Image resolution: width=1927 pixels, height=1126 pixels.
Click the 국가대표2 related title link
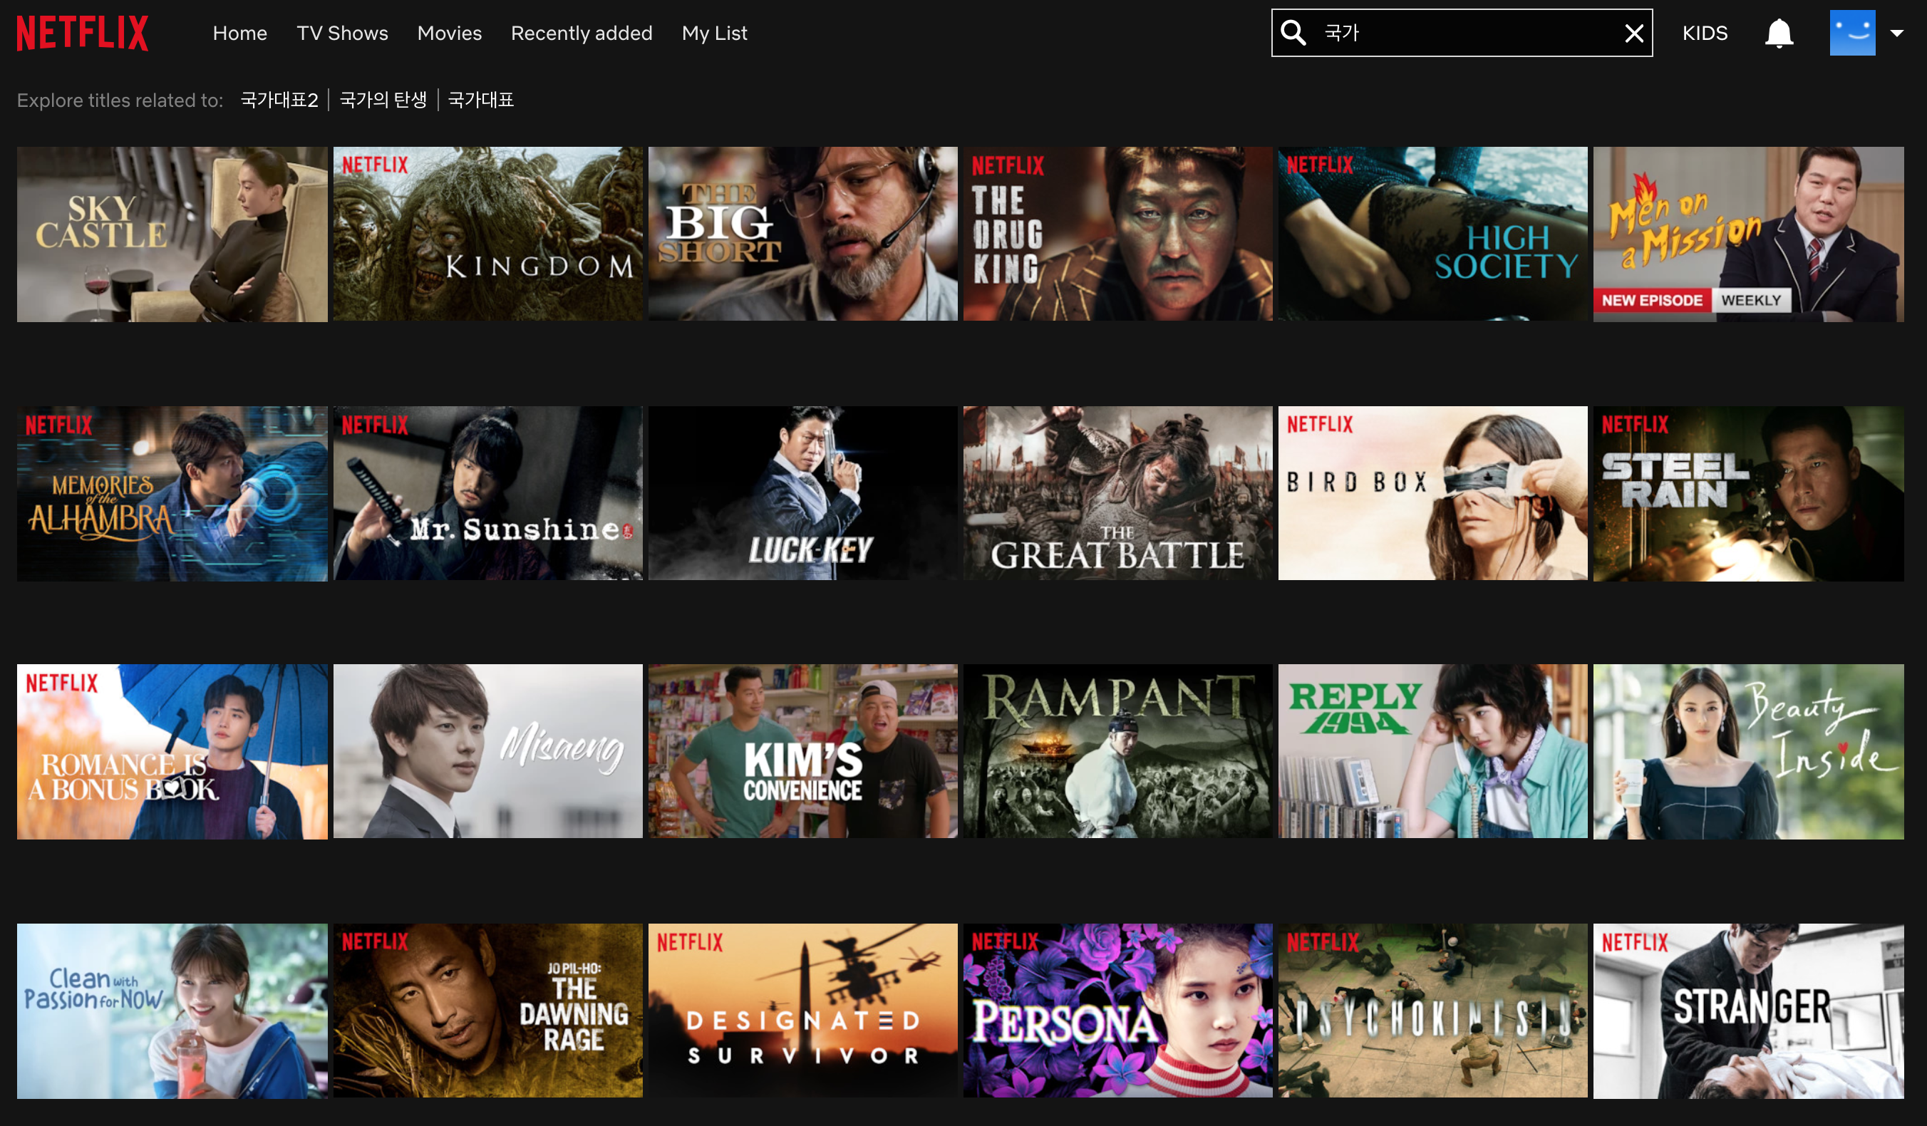pos(279,100)
